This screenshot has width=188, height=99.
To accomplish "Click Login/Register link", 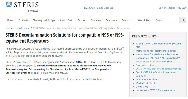I will click(x=167, y=8).
